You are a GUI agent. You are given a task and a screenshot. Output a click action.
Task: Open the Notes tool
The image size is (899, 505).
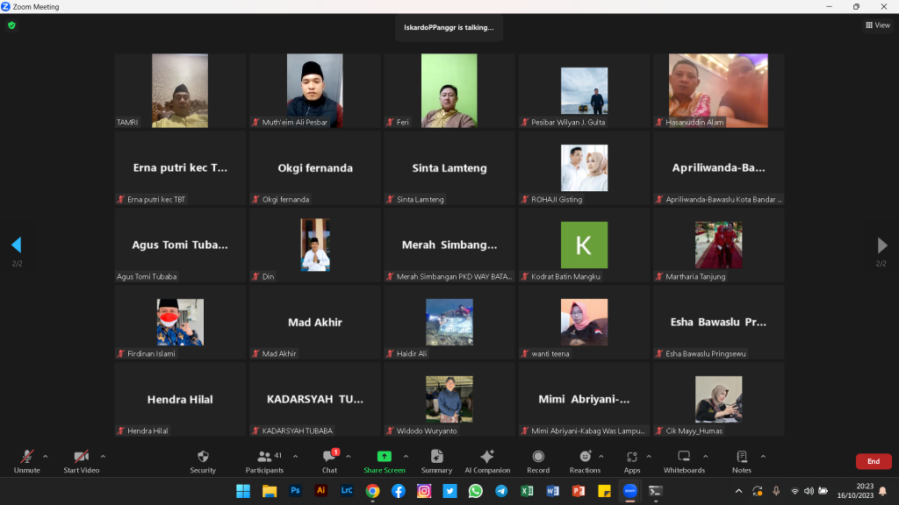[x=742, y=461]
